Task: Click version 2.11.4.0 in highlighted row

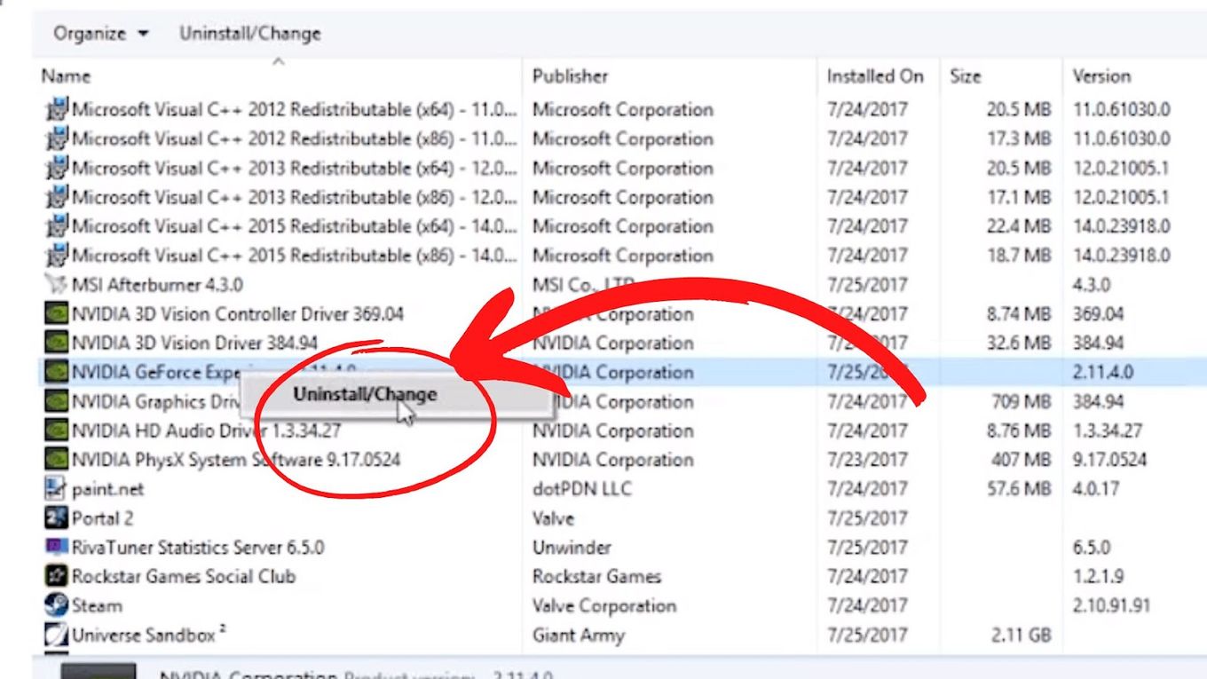Action: (x=1103, y=372)
